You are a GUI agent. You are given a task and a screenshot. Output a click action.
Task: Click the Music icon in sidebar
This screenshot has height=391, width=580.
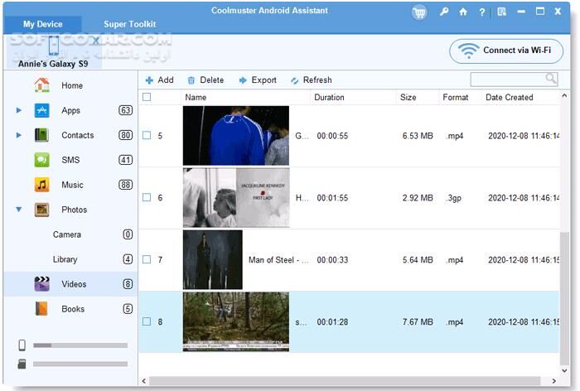coord(41,185)
